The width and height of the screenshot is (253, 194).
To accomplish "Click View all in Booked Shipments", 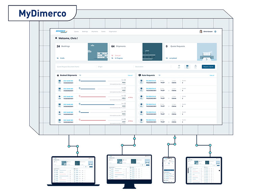I will click(130, 75).
